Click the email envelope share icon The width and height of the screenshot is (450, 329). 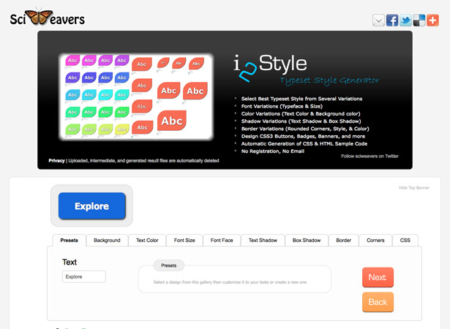pos(378,20)
